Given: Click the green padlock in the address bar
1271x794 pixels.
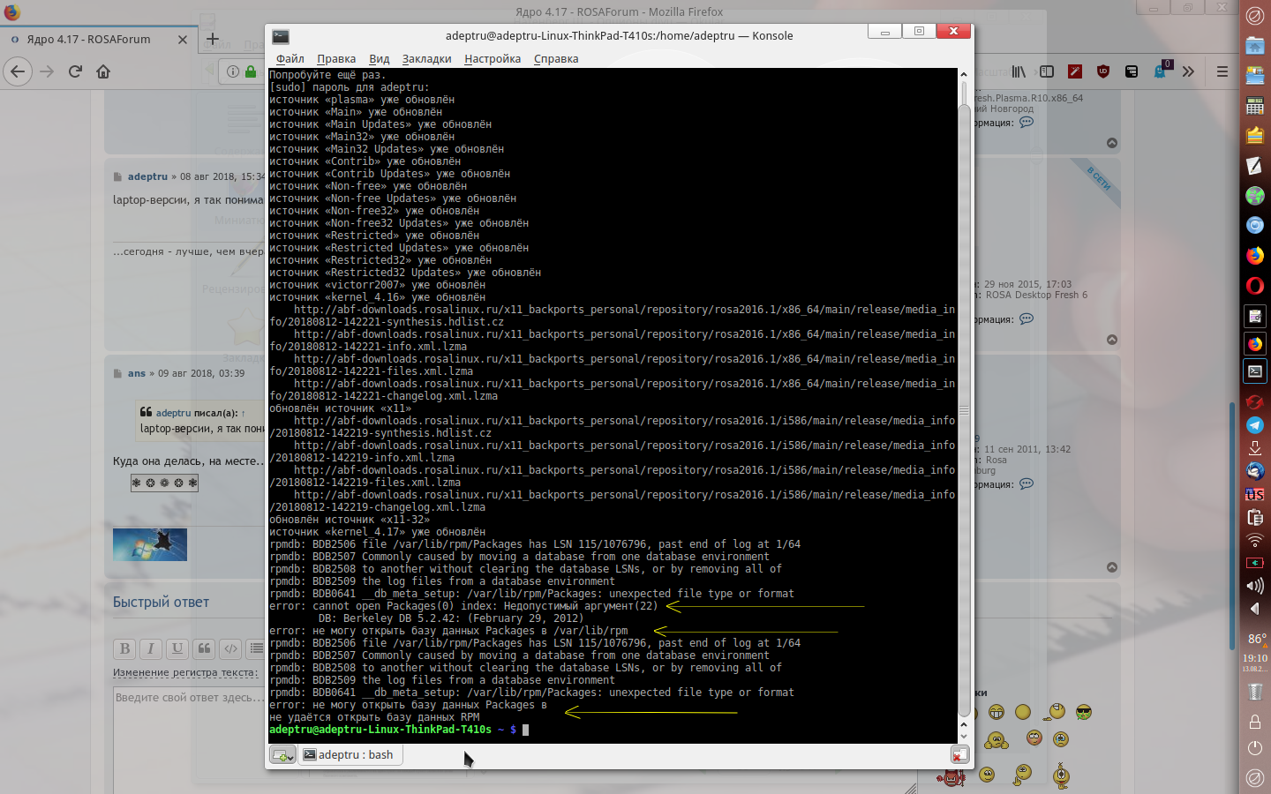Looking at the screenshot, I should [251, 71].
